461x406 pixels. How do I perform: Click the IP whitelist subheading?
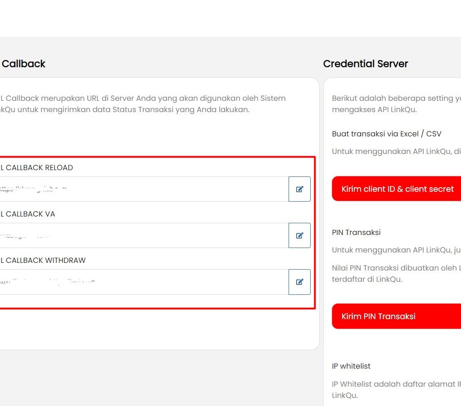tap(351, 366)
